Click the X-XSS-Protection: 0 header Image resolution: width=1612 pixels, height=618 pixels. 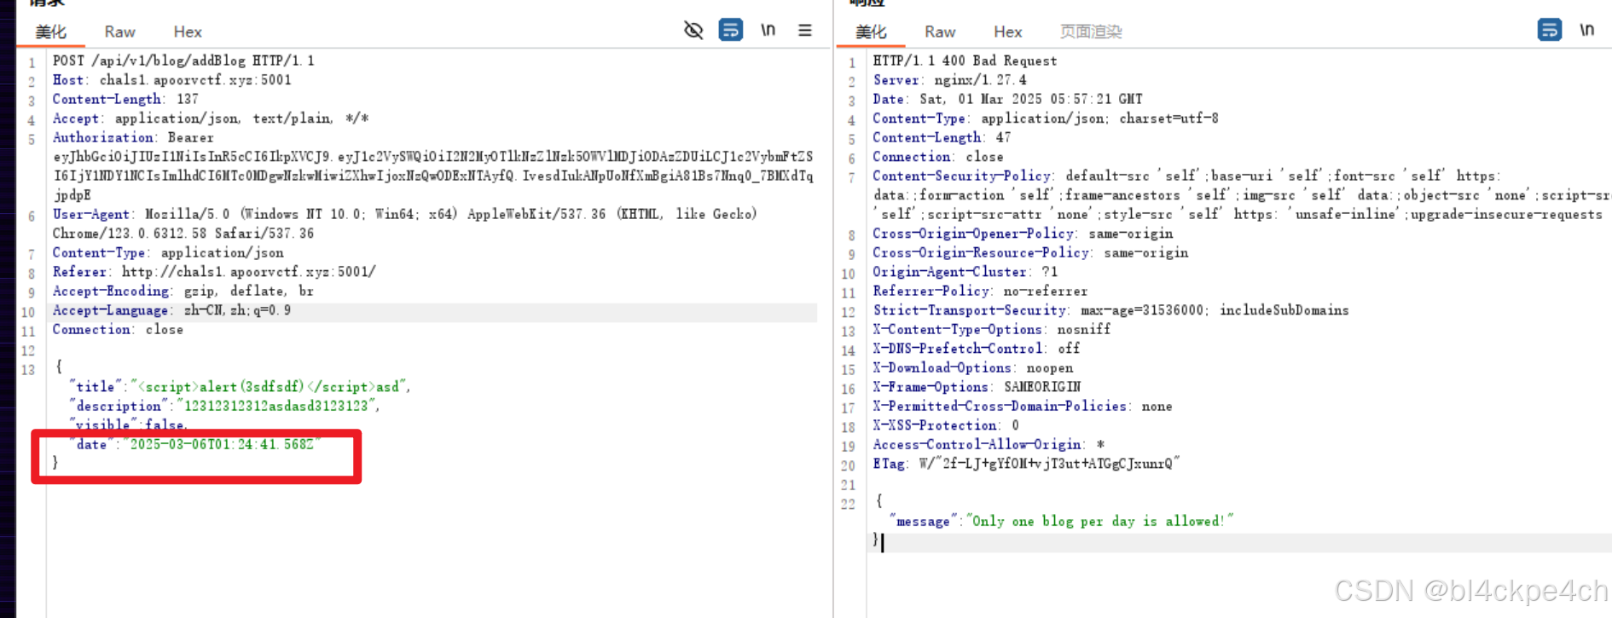point(945,425)
